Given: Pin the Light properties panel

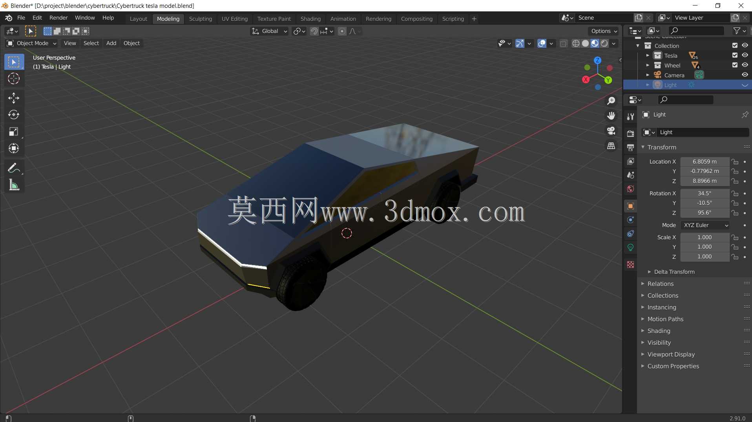Looking at the screenshot, I should (x=745, y=115).
